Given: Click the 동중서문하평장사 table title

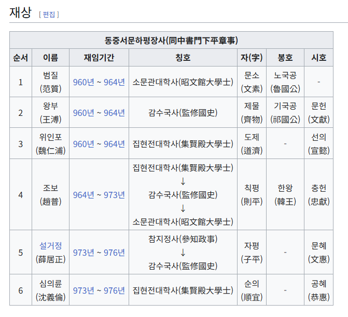Looking at the screenshot, I should 171,40.
